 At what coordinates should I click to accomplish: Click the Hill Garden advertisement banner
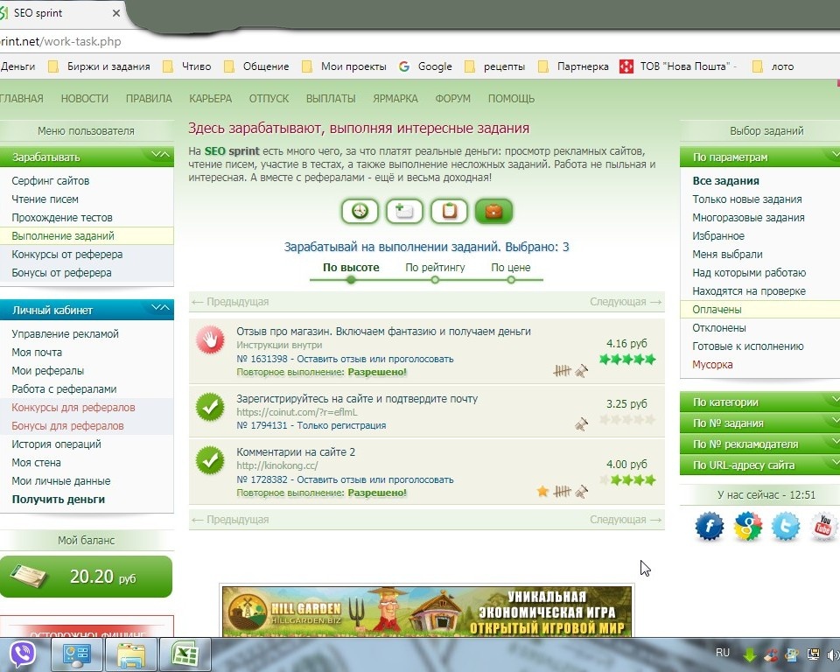(427, 612)
